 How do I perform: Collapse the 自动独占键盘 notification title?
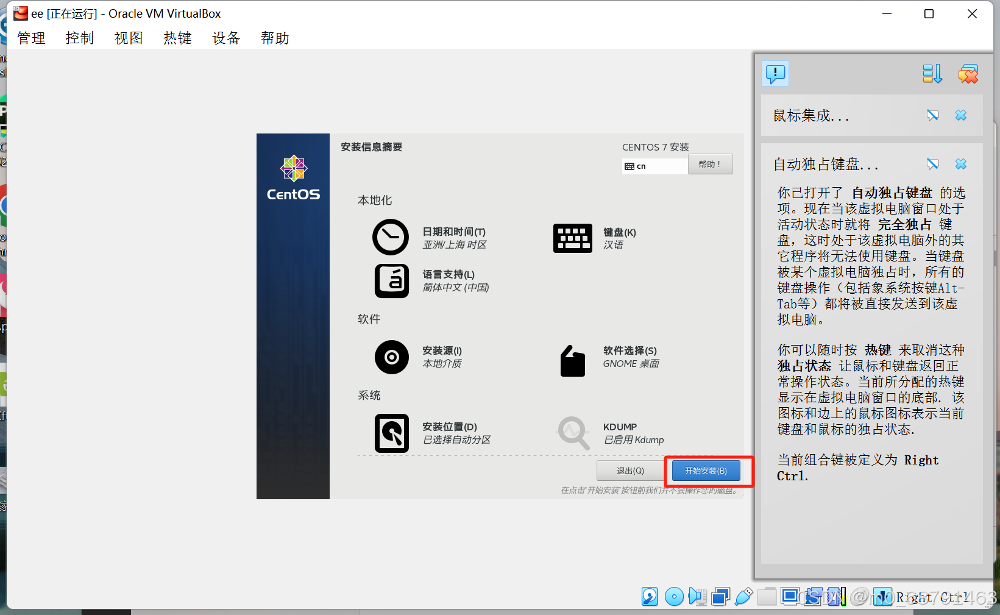coord(826,164)
